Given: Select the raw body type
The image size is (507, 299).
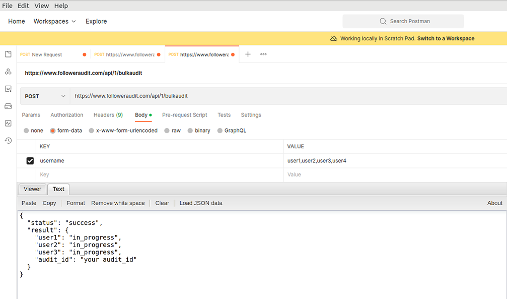Looking at the screenshot, I should click(x=167, y=131).
